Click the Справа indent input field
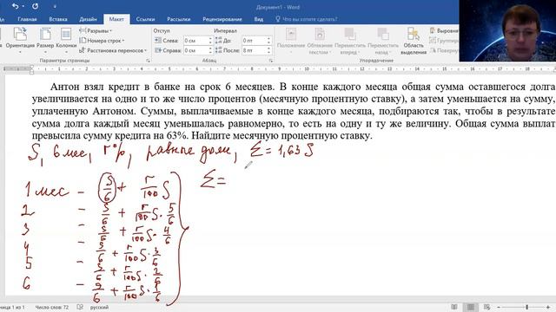The image size is (556, 312). (x=195, y=50)
